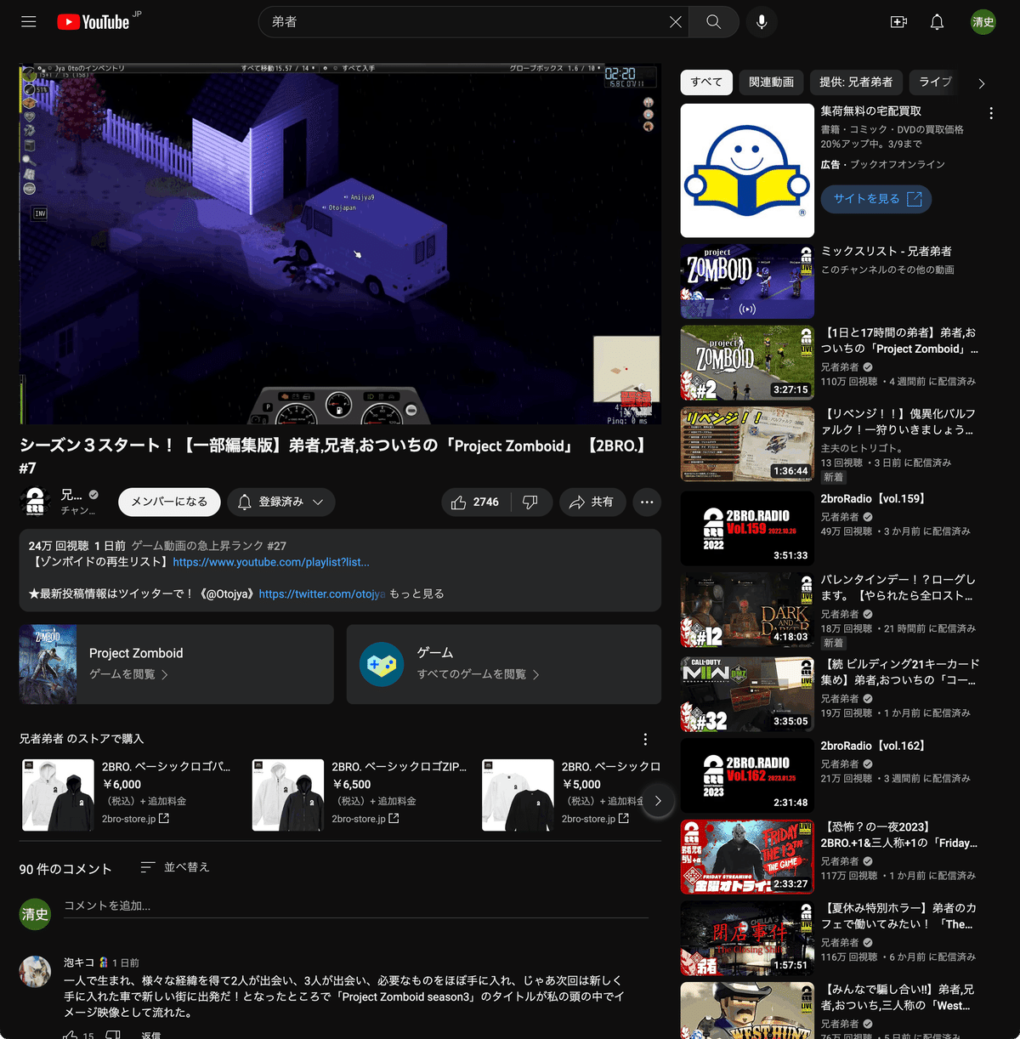This screenshot has width=1020, height=1039.
Task: Open the ゾンボイド playlist link in description
Action: click(271, 562)
